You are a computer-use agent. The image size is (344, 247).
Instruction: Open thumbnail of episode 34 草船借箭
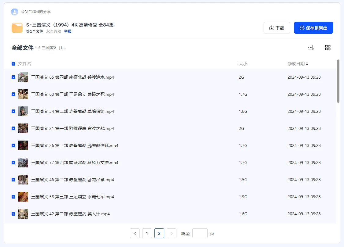click(23, 111)
